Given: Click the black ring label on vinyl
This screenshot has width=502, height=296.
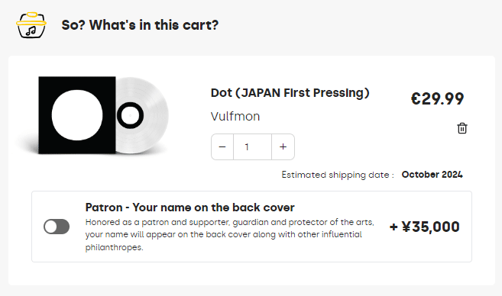Looking at the screenshot, I should pyautogui.click(x=131, y=115).
